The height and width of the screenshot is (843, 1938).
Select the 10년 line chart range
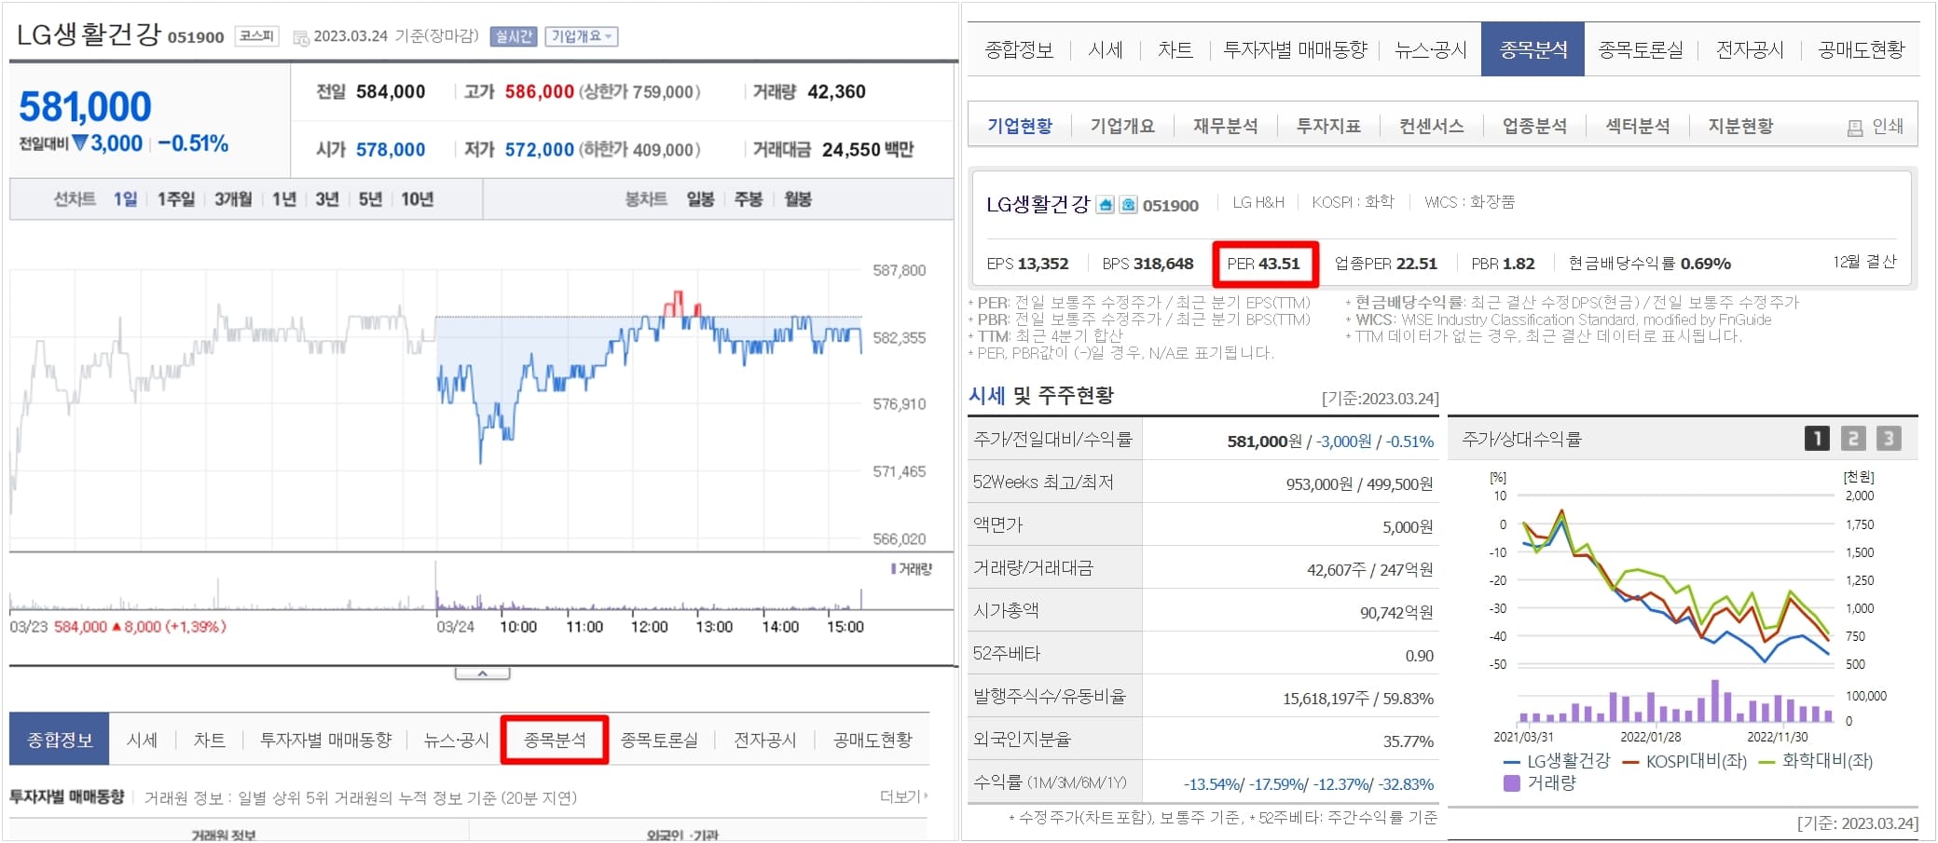pos(417,199)
